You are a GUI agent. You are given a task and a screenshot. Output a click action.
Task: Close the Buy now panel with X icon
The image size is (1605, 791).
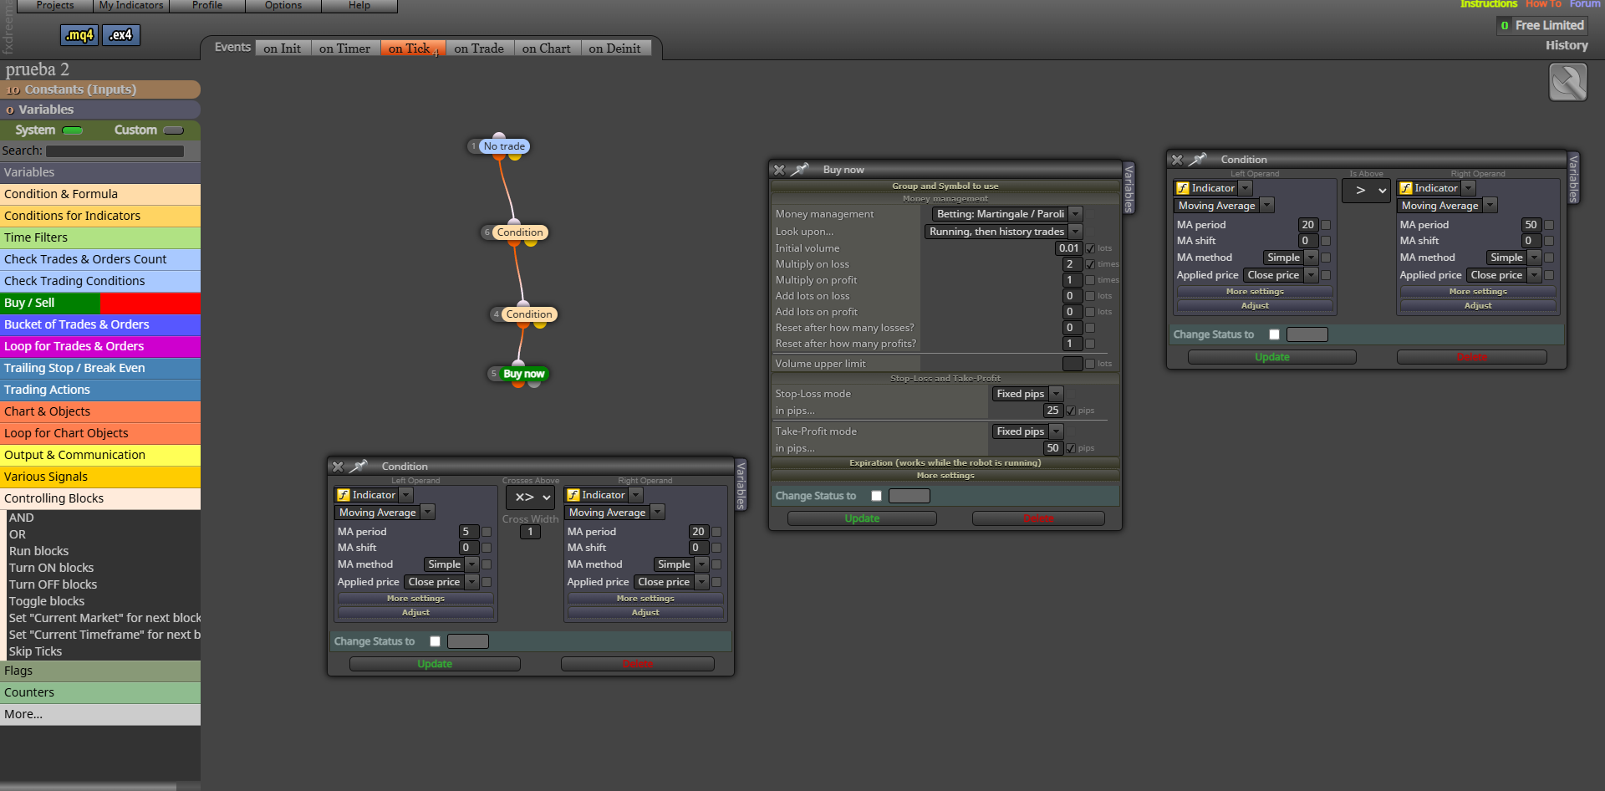click(779, 170)
